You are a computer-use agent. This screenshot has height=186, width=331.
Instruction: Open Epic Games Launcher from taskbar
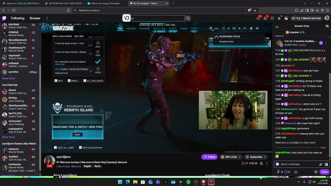[211, 182]
